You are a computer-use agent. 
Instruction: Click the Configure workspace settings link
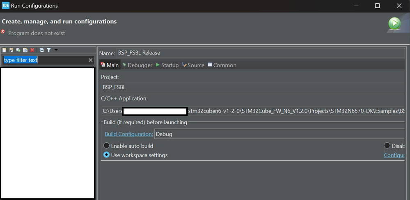tap(394, 155)
